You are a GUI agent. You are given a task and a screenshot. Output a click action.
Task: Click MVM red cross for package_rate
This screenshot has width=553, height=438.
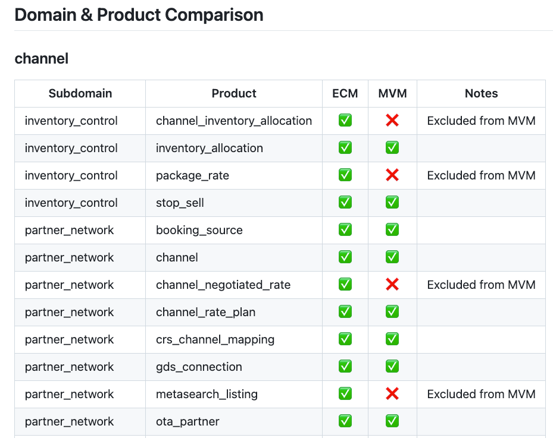[x=392, y=175]
